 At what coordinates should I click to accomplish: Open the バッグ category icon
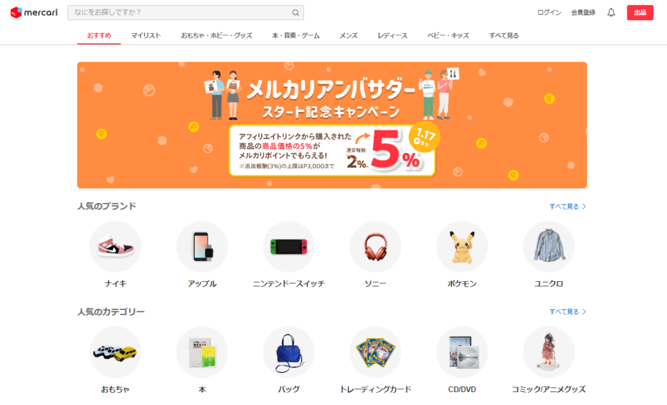(289, 352)
